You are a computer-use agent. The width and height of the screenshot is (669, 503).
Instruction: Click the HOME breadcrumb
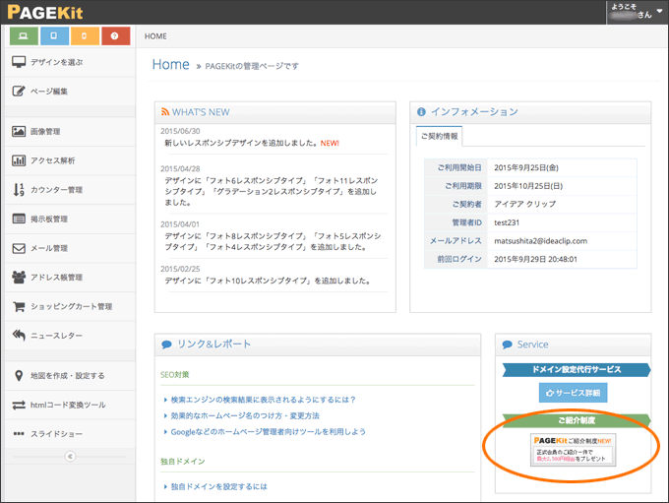coord(155,36)
